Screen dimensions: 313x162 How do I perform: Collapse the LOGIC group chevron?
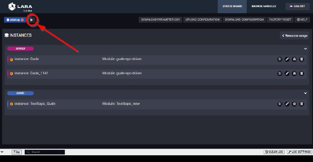point(305,93)
